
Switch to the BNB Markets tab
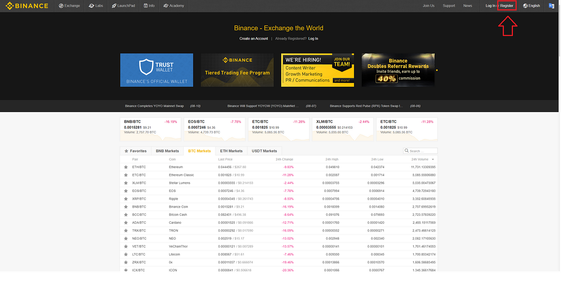[167, 151]
